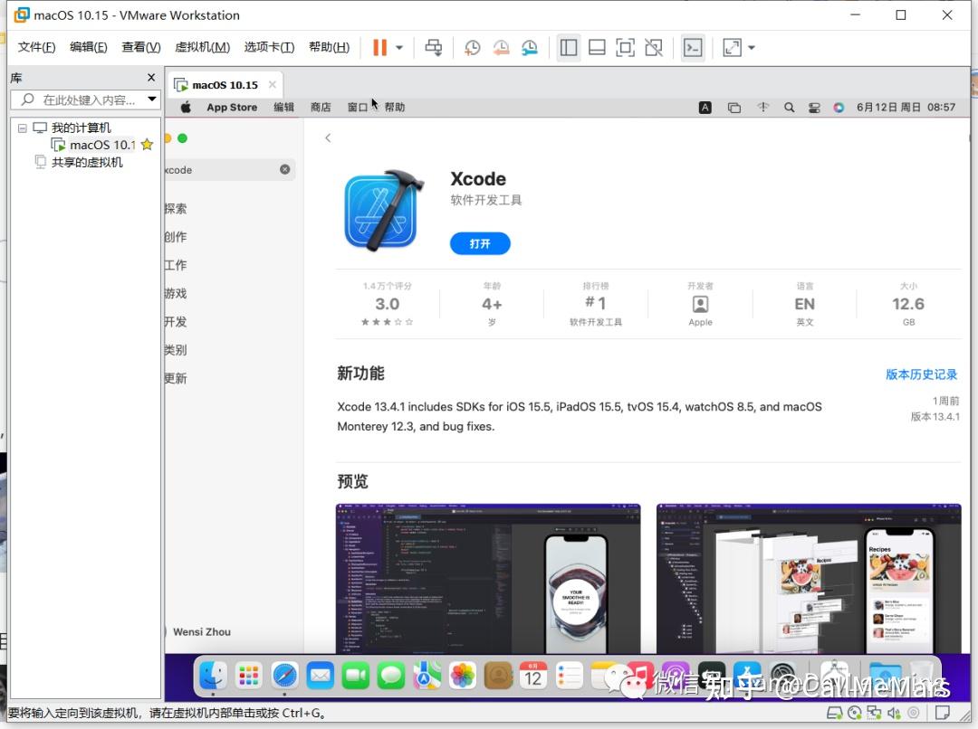
Task: Open the 窗口 menu
Action: [x=358, y=107]
